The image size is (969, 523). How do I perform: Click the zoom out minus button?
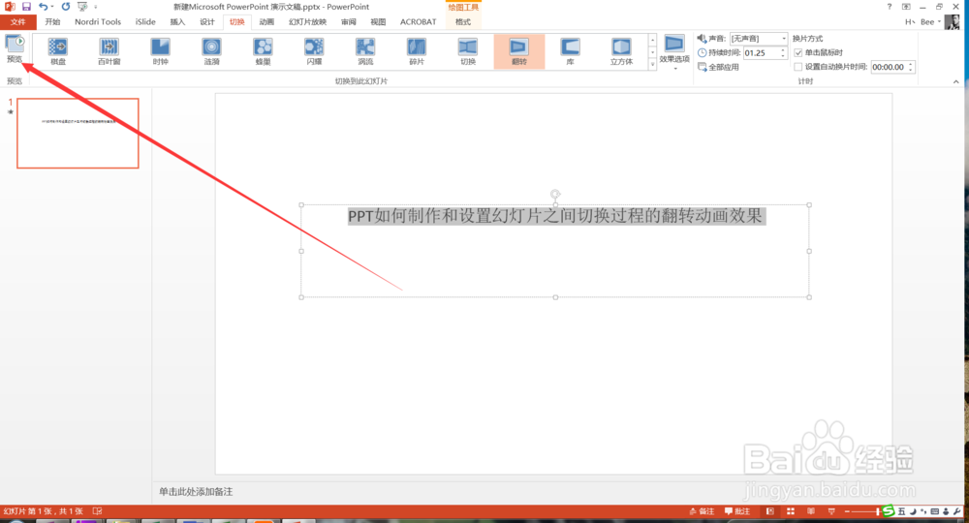point(847,511)
